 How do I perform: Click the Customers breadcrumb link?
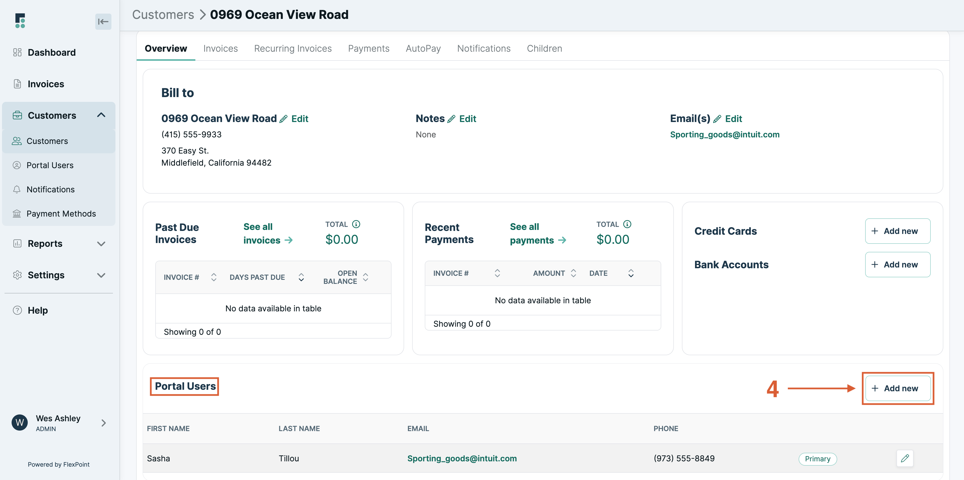[x=163, y=14]
